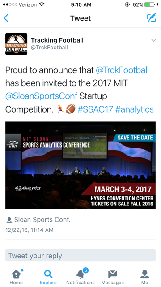This screenshot has height=287, width=161.
Task: Compose a new tweet with quill icon
Action: coord(152,18)
